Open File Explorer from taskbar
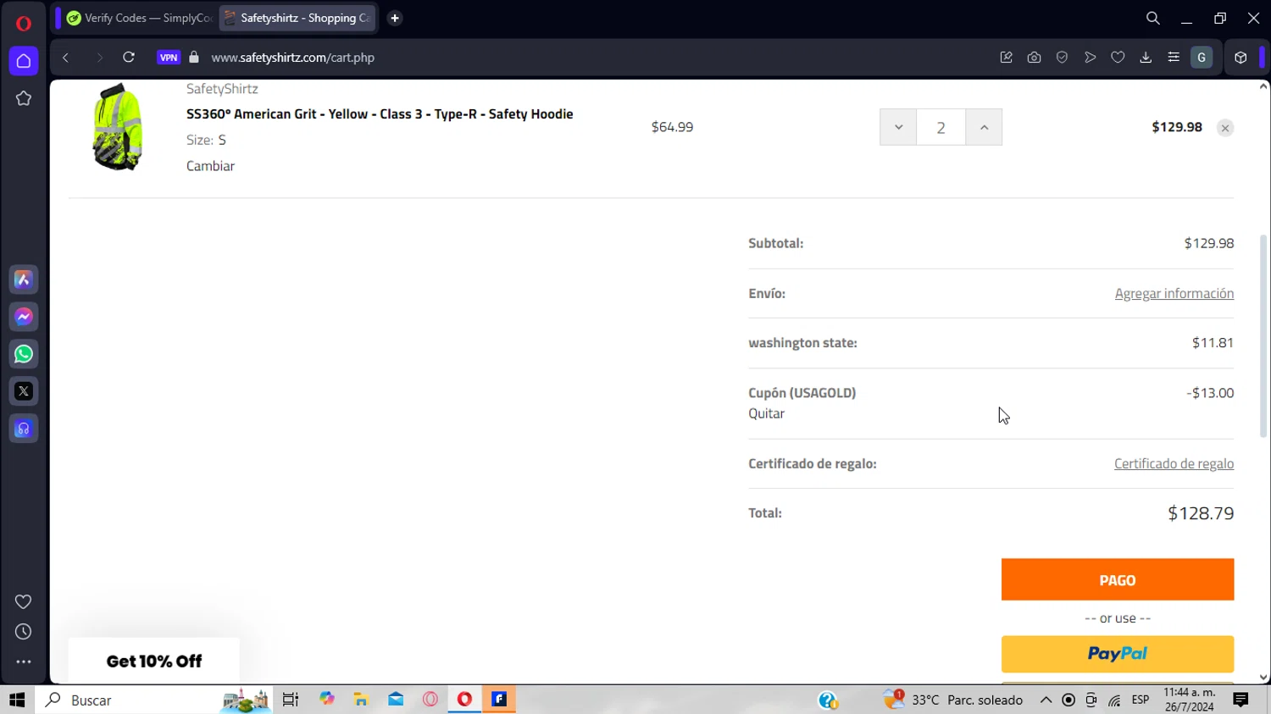The image size is (1271, 714). click(361, 700)
